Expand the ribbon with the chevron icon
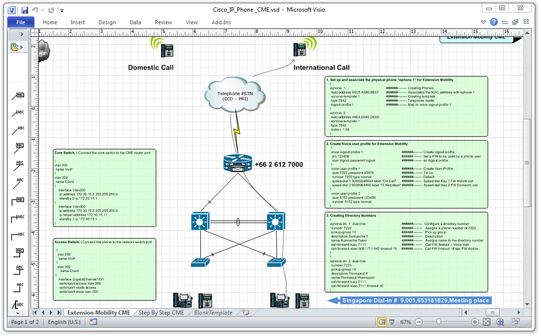This screenshot has height=336, width=541. pos(483,22)
